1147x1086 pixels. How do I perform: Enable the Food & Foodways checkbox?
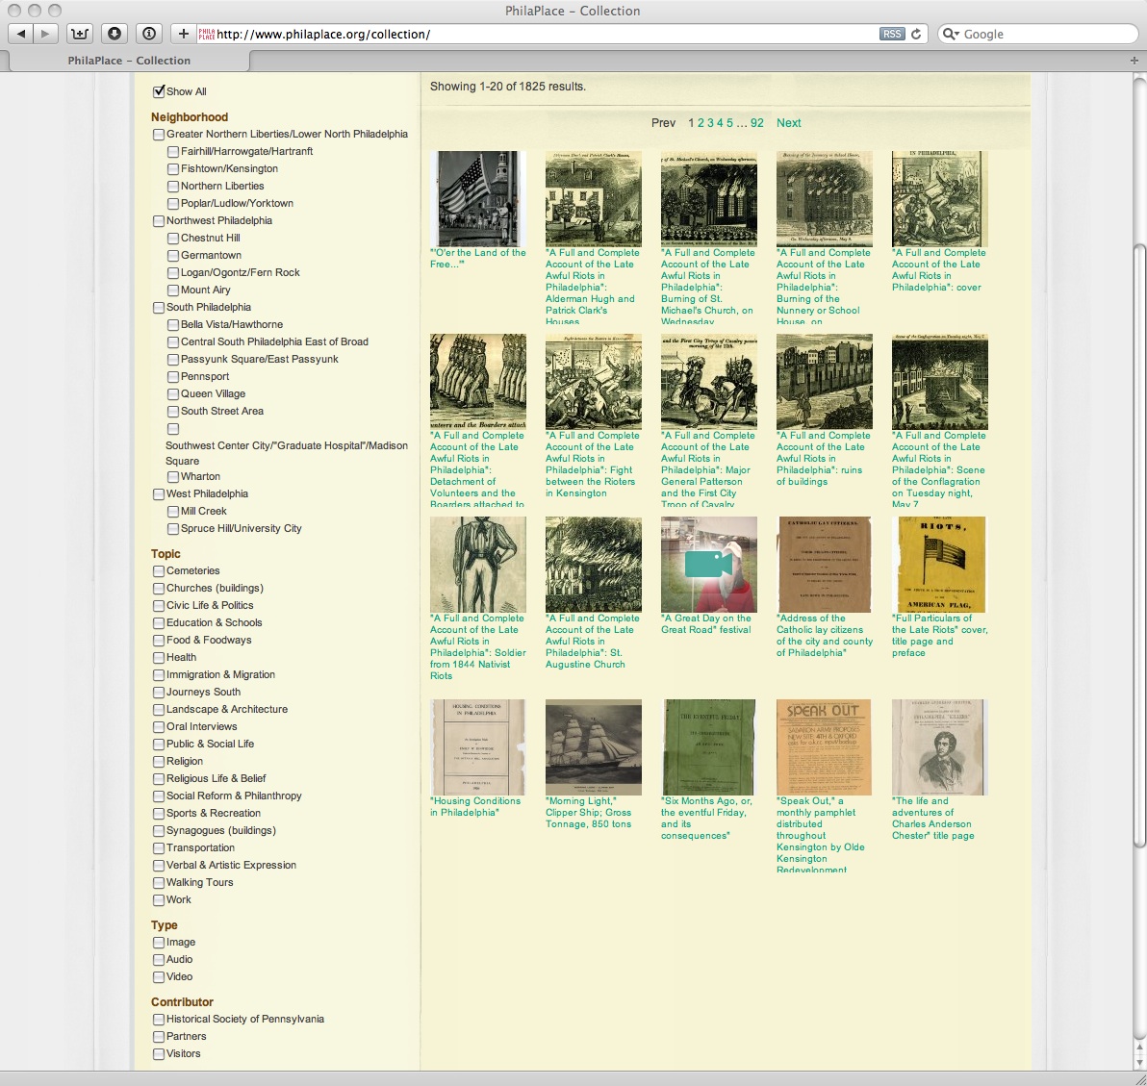pyautogui.click(x=159, y=641)
